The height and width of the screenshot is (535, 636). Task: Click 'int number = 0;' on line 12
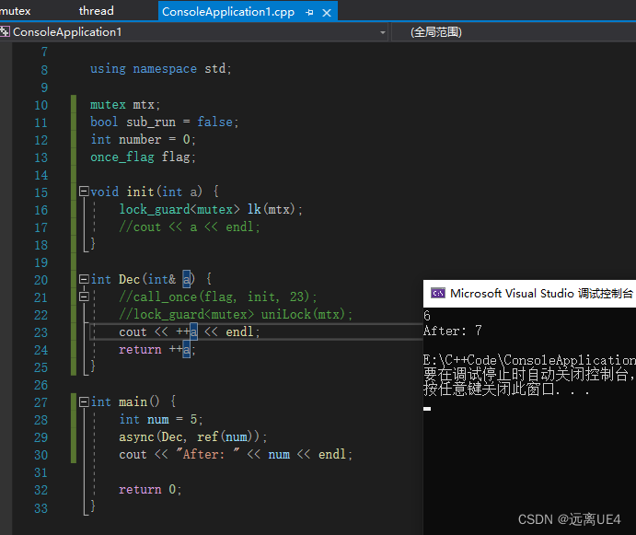[143, 140]
